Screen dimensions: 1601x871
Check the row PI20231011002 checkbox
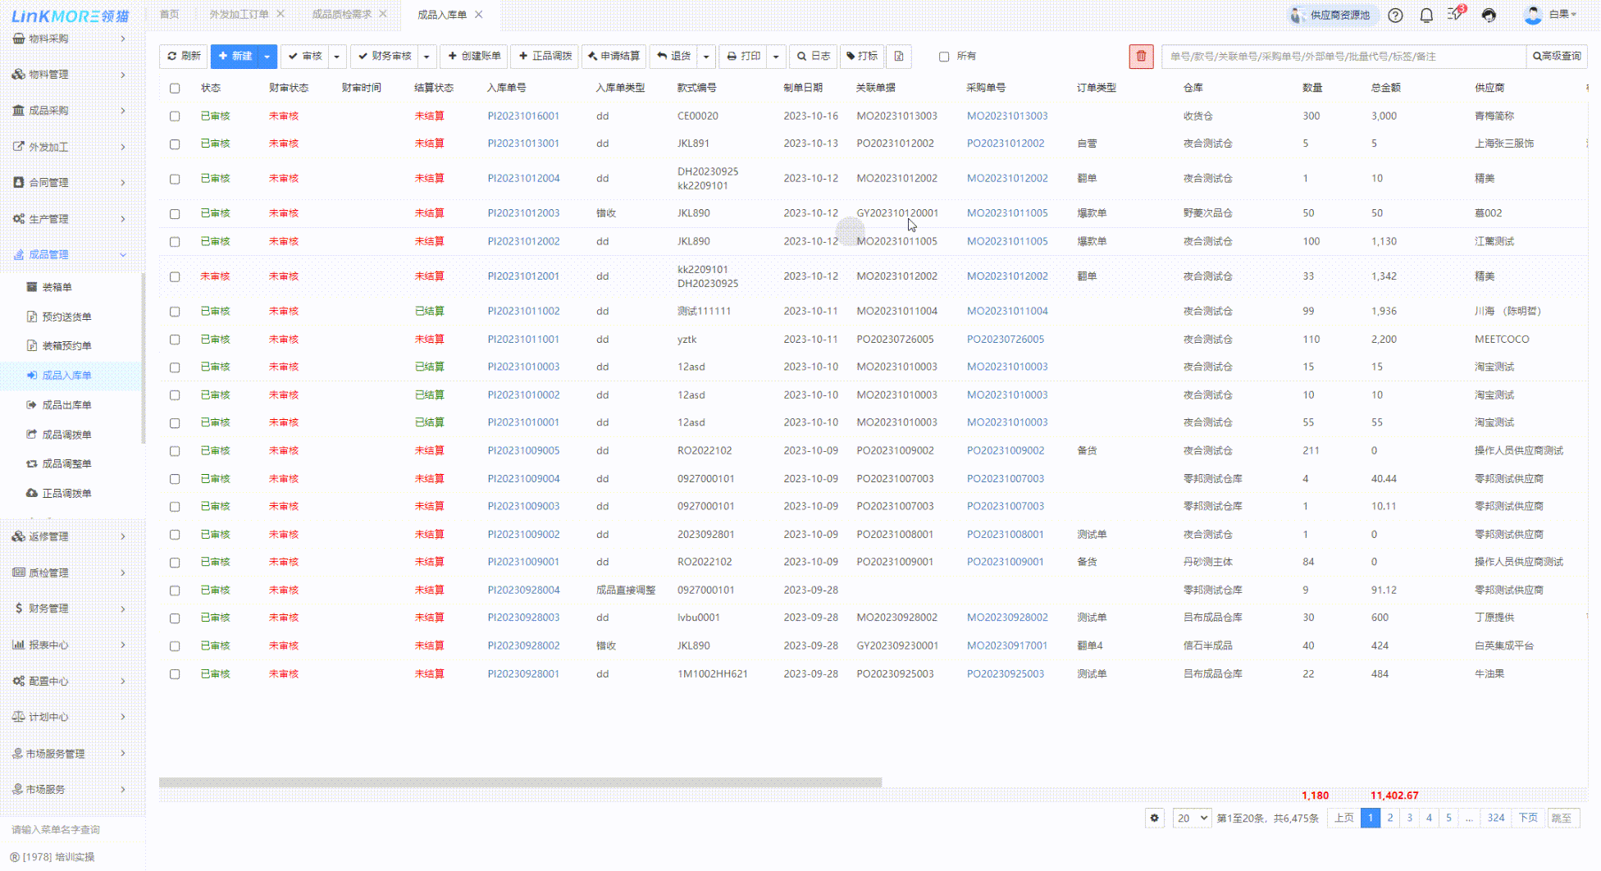click(x=175, y=312)
